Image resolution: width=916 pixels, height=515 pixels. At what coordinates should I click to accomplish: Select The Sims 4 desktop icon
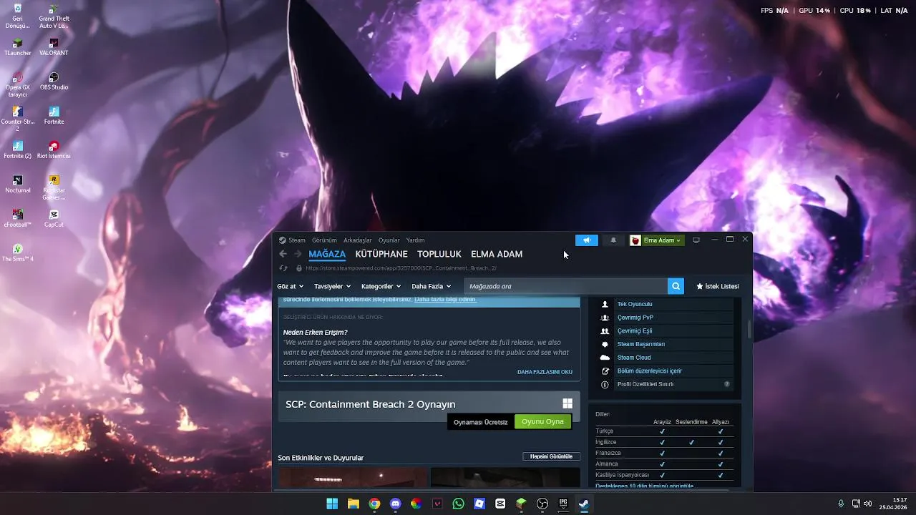point(18,253)
